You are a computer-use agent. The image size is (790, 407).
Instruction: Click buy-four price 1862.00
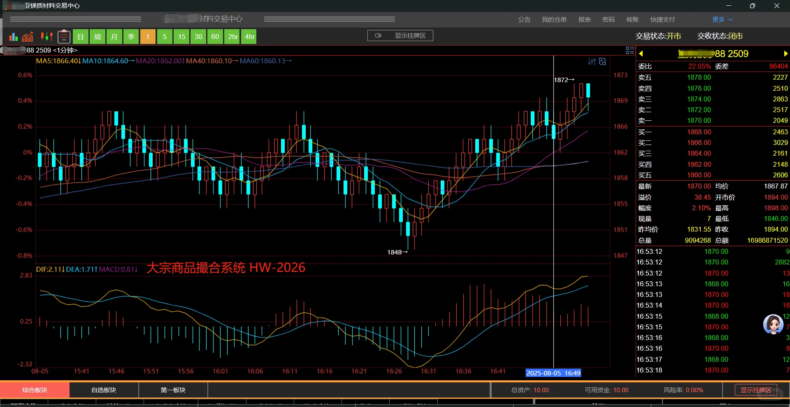click(x=699, y=164)
